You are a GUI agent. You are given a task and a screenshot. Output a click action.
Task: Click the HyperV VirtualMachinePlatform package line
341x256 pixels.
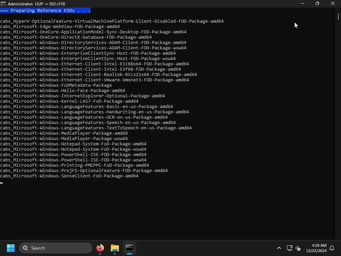(112, 21)
